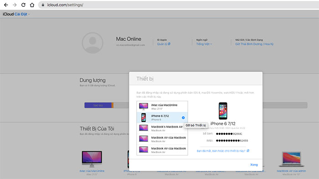Go back with the browser back arrow
The height and width of the screenshot is (179, 319).
[6, 5]
